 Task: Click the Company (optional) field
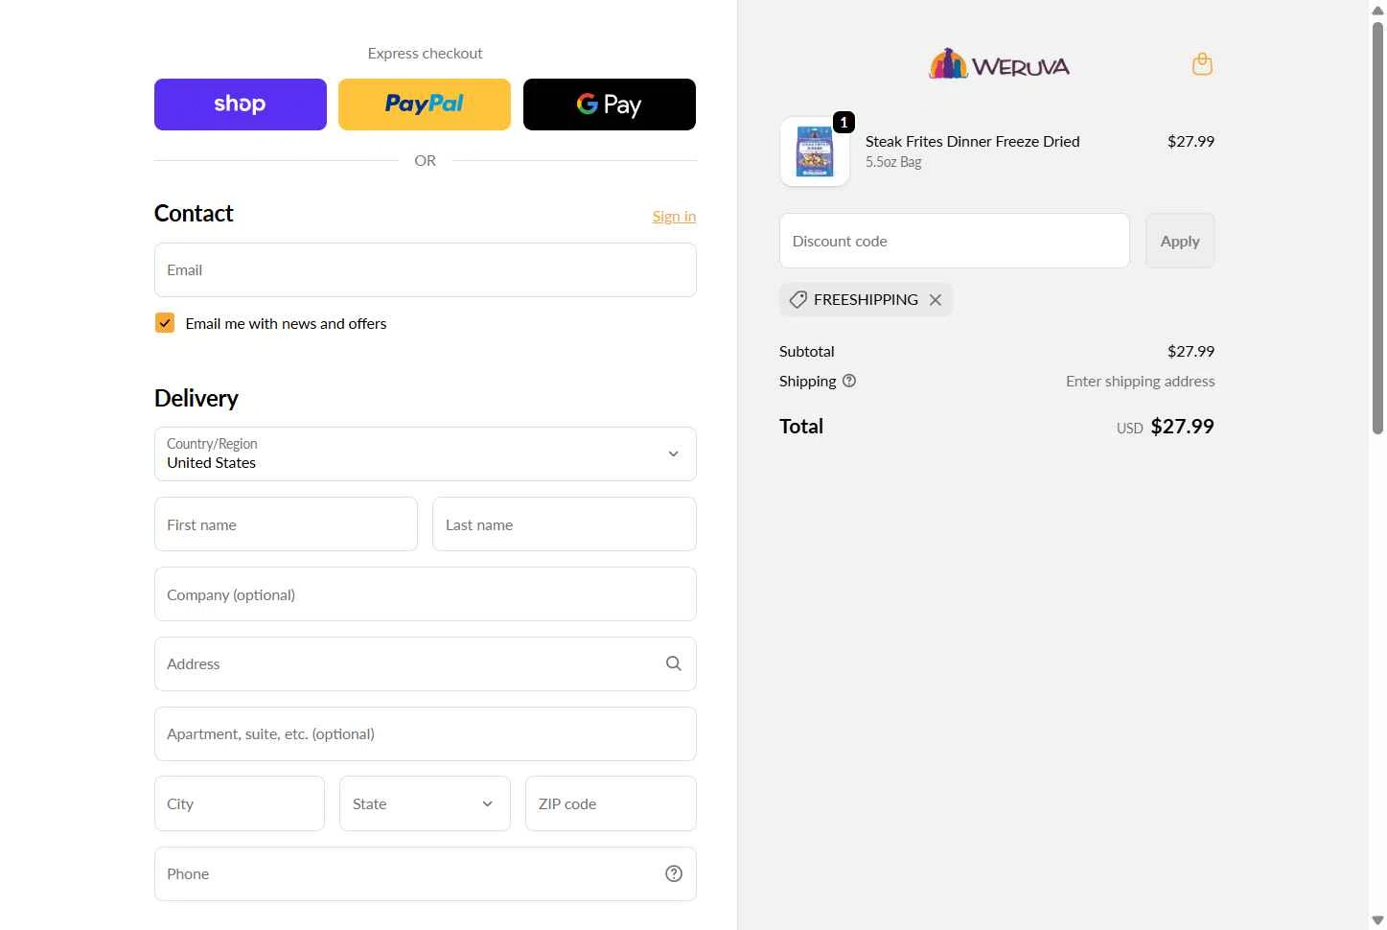426,593
